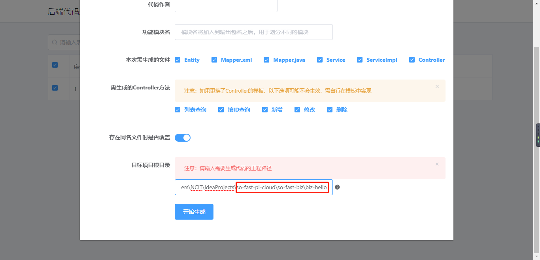The image size is (540, 260).
Task: Toggle the ServiceImpl checkbox
Action: point(360,60)
